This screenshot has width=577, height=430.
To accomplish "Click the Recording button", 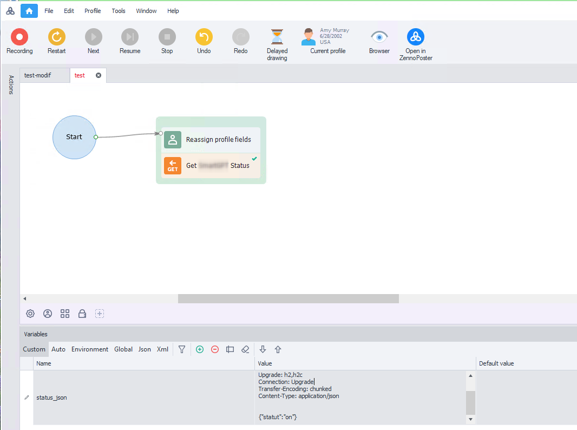I will (19, 41).
